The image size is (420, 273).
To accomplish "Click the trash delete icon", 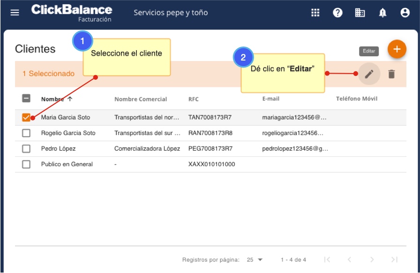I will (391, 74).
